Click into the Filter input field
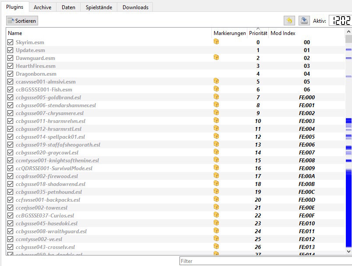Screen dimensions: 352x266 pyautogui.click(x=266, y=261)
